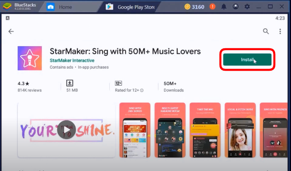Click the In-app purchases label

pos(93,67)
